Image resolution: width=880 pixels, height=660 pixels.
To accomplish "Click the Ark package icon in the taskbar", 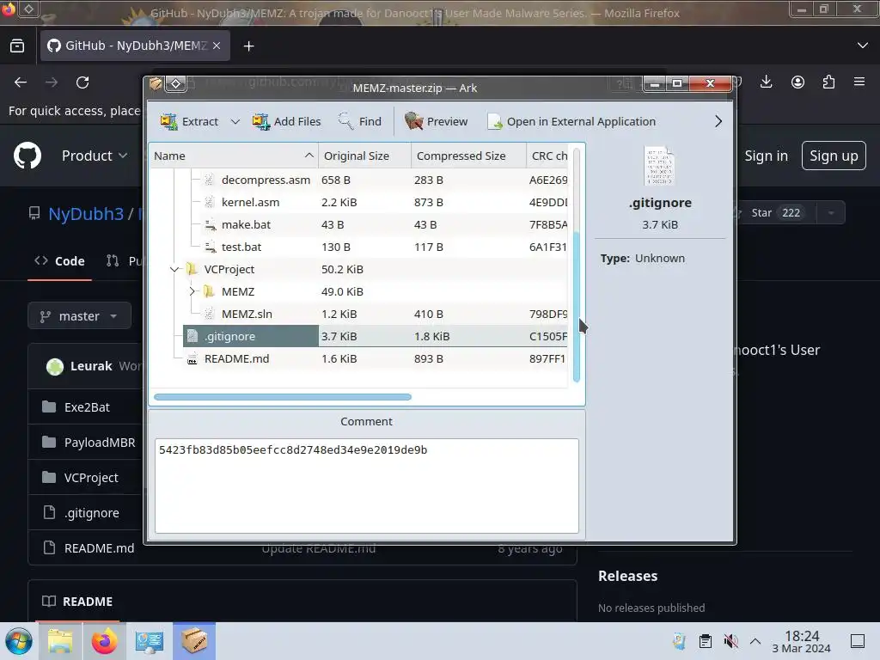I will (194, 641).
